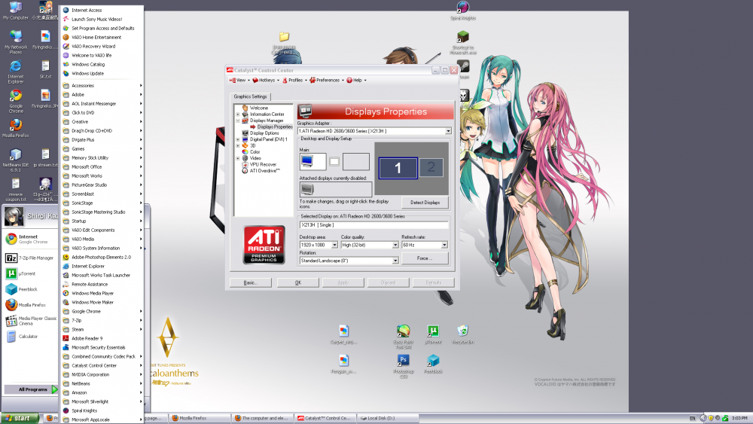Collapse the Displays Manager node
753x424 pixels.
pos(238,120)
